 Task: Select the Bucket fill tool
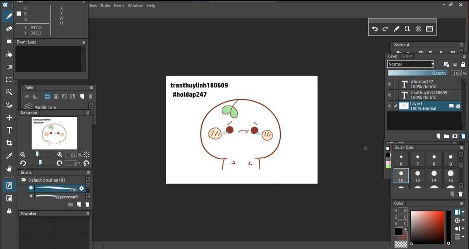[x=9, y=54]
